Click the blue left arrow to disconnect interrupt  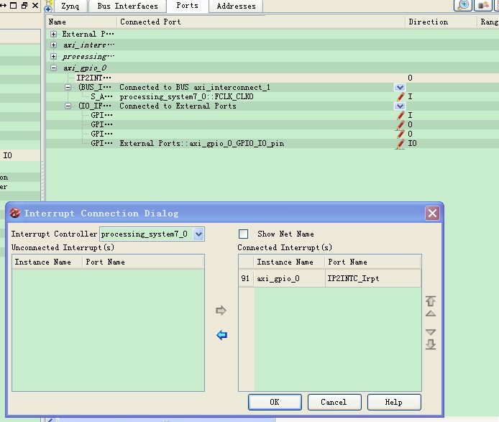point(221,335)
